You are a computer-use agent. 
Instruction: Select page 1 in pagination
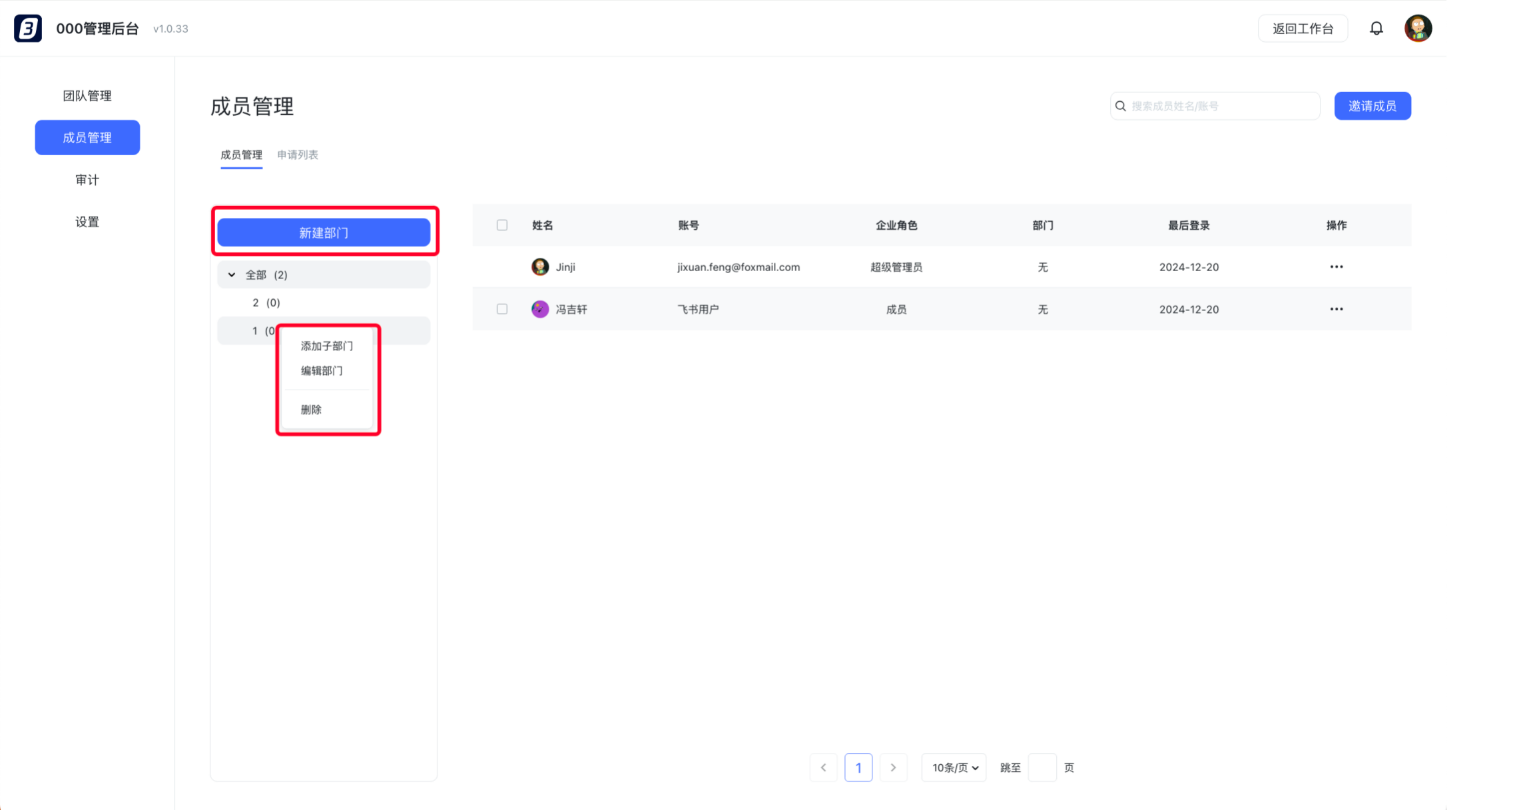pos(858,767)
